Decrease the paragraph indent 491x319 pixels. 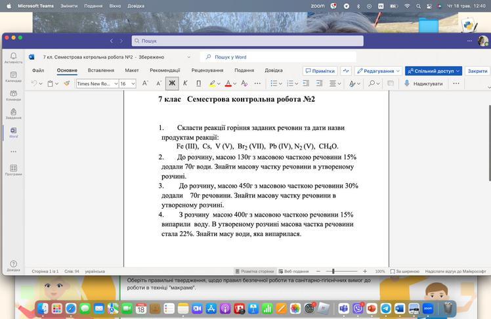(306, 83)
